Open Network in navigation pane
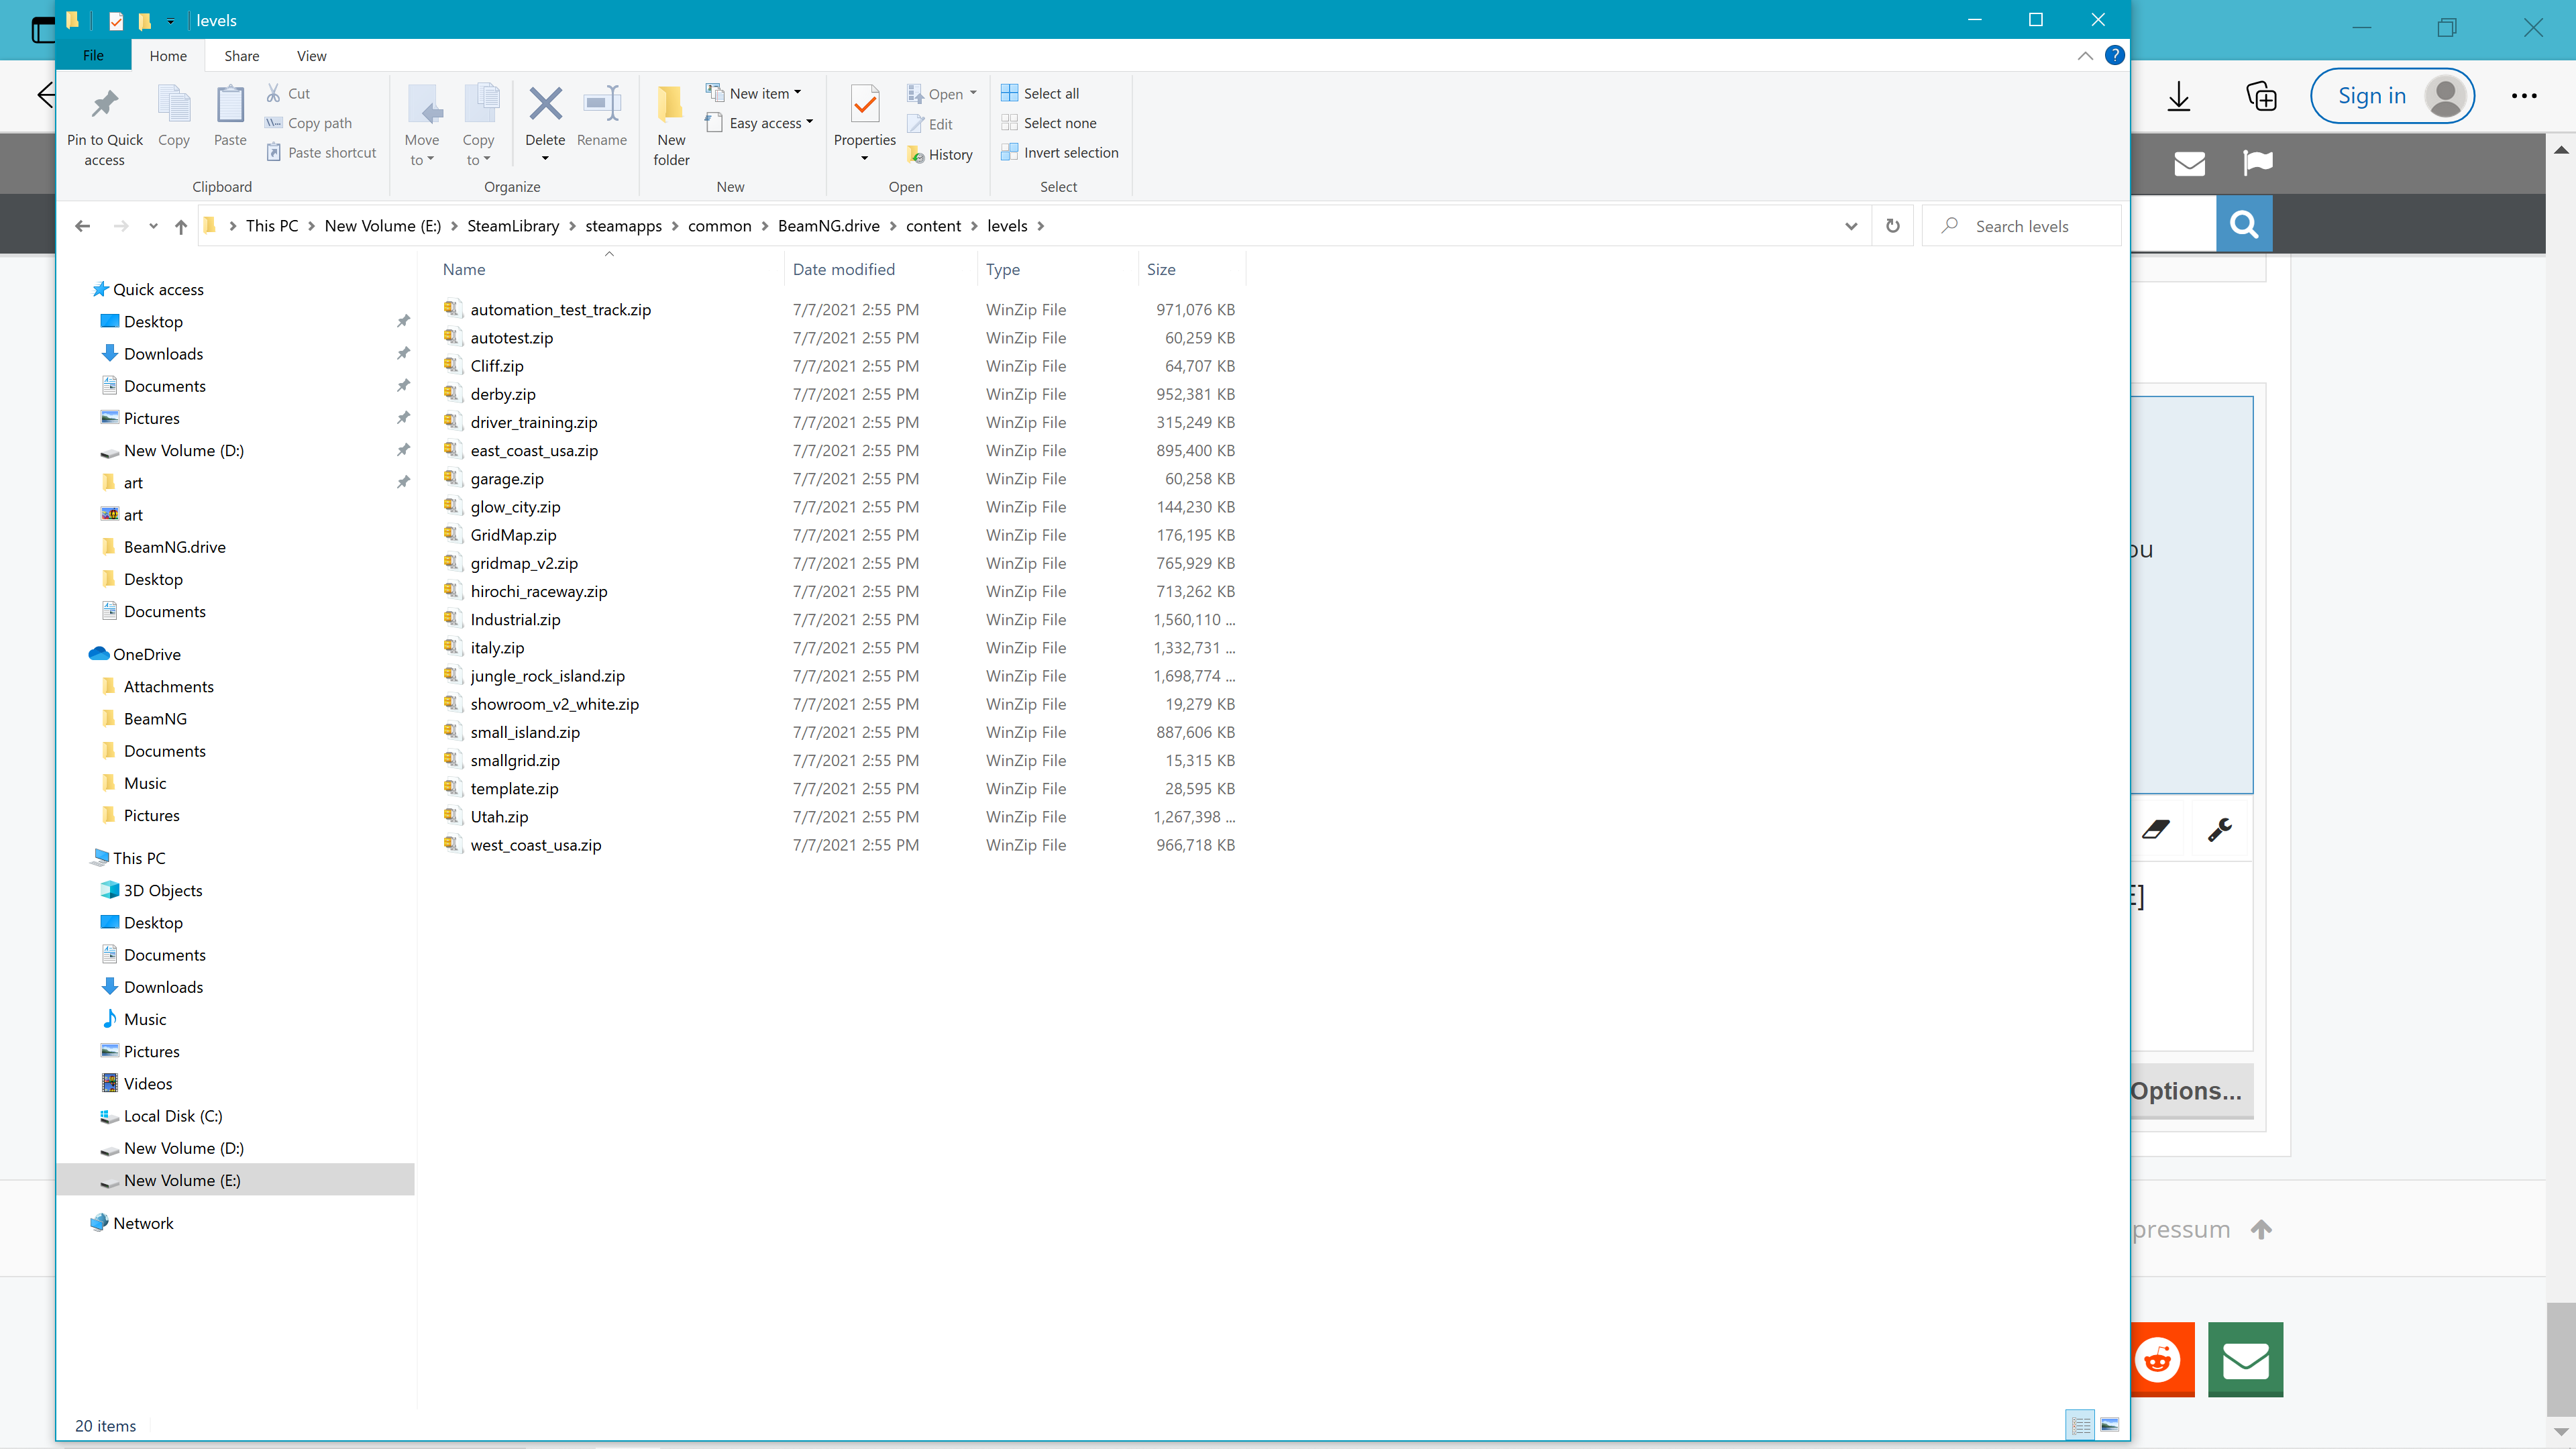2576x1449 pixels. coord(143,1223)
